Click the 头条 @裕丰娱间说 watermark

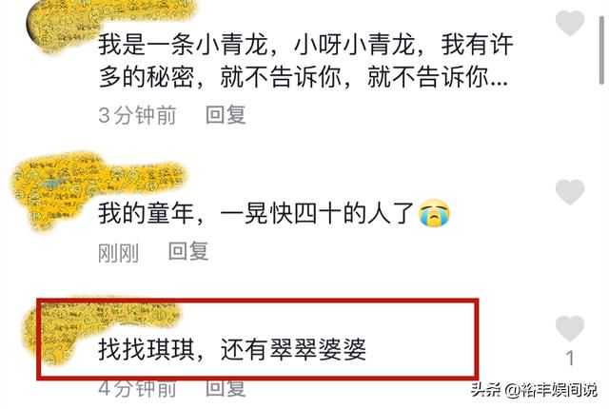(534, 390)
